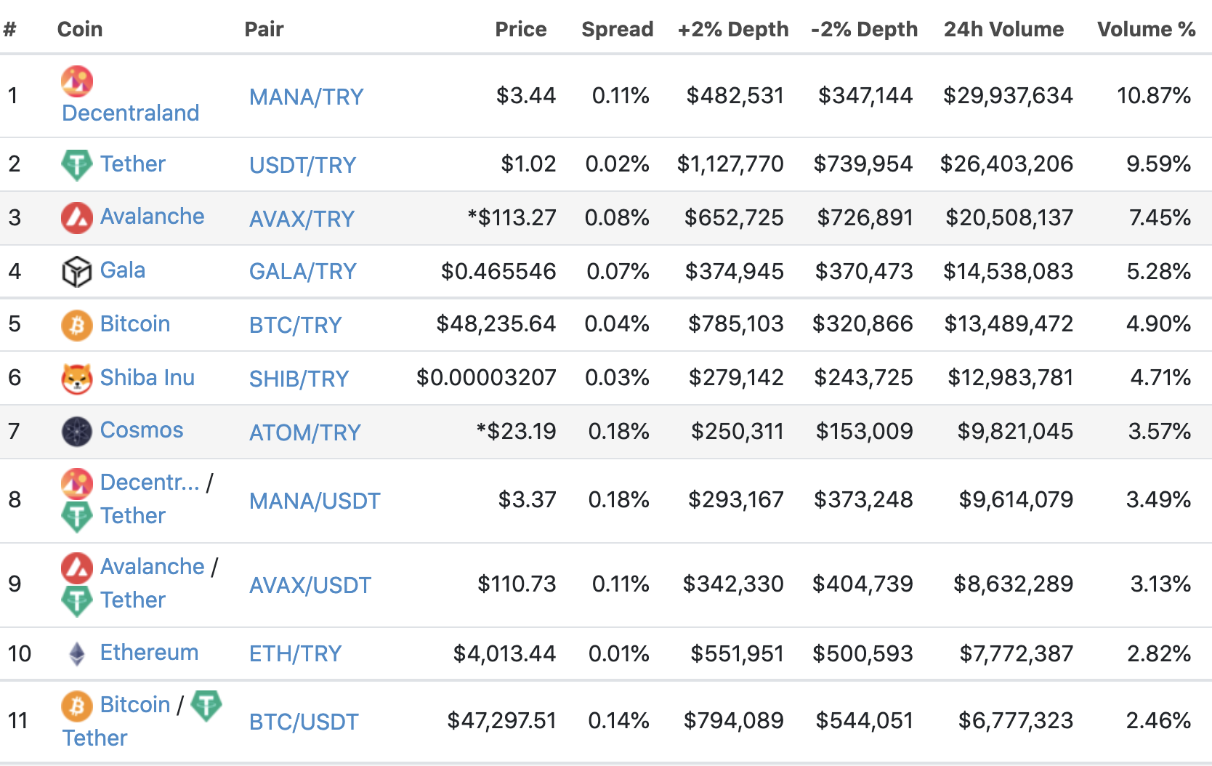The height and width of the screenshot is (766, 1212).
Task: Open the Ethereum coin name link
Action: (150, 652)
